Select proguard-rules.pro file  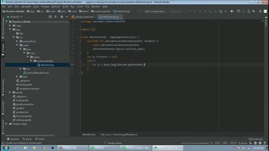[29, 89]
